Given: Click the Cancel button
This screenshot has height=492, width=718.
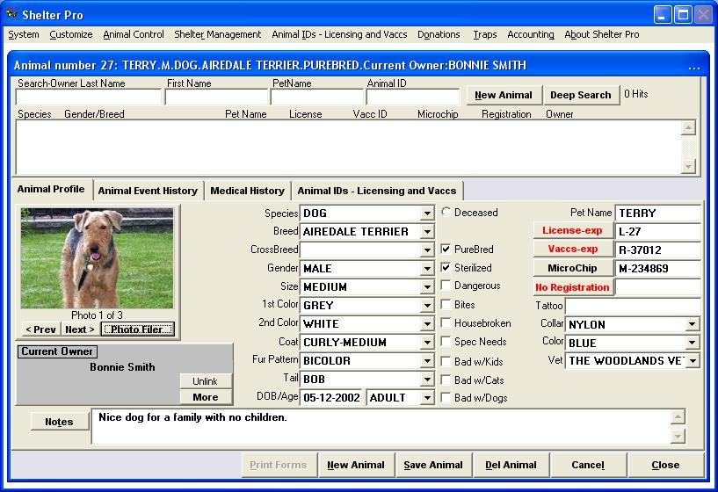Looking at the screenshot, I should point(588,465).
